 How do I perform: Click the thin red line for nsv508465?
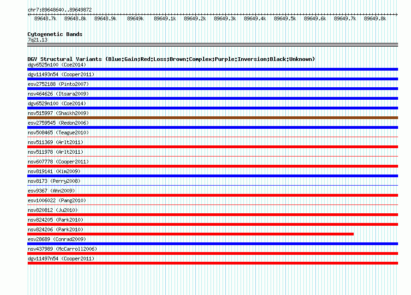coord(212,137)
